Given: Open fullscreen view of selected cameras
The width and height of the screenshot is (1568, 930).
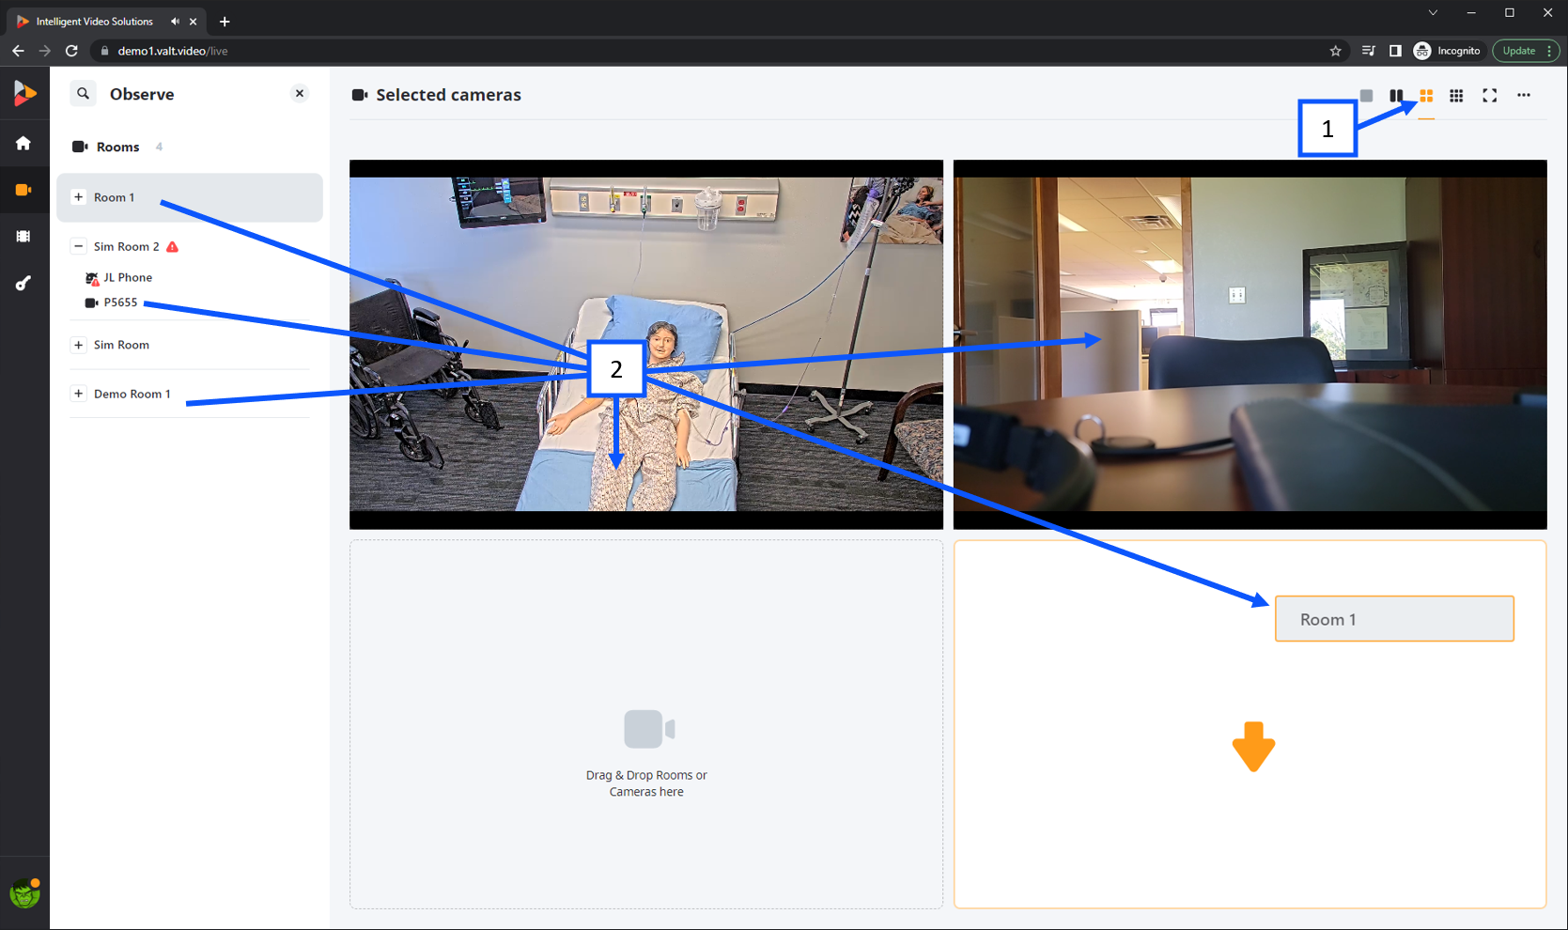Looking at the screenshot, I should point(1490,96).
